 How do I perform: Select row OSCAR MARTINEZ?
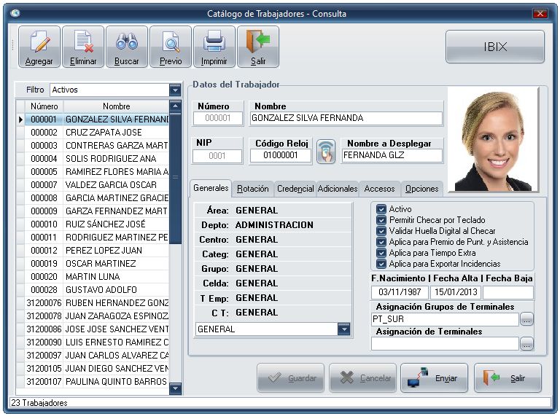pos(96,264)
